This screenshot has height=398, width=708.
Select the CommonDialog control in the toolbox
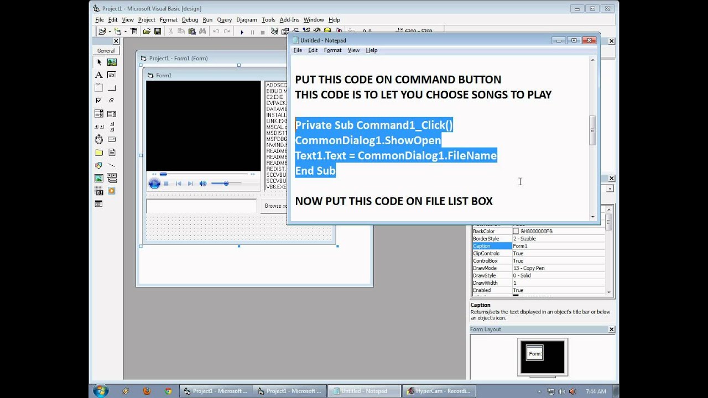click(98, 203)
